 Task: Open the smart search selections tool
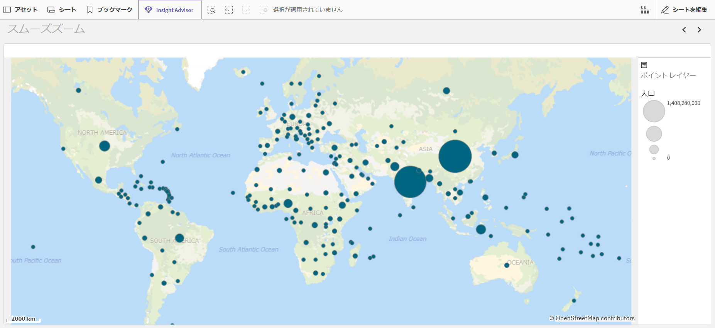211,10
